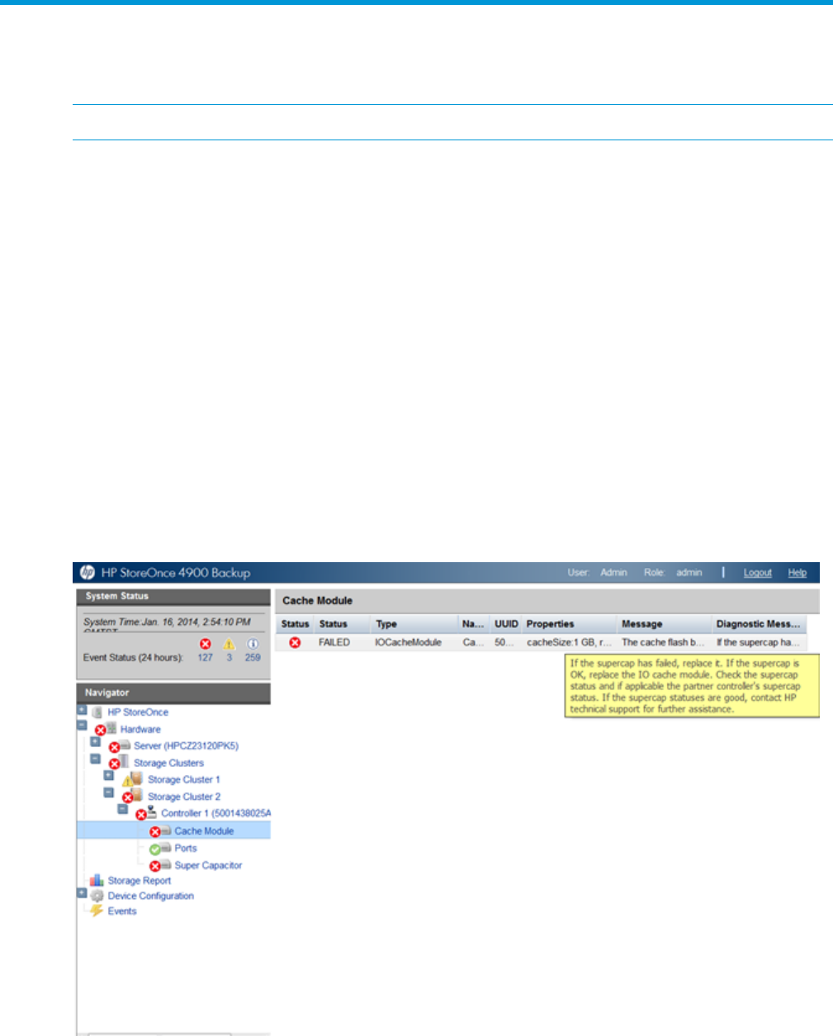Collapse the Controller 1 node
Screen dimensions: 833x1036
pos(122,810)
